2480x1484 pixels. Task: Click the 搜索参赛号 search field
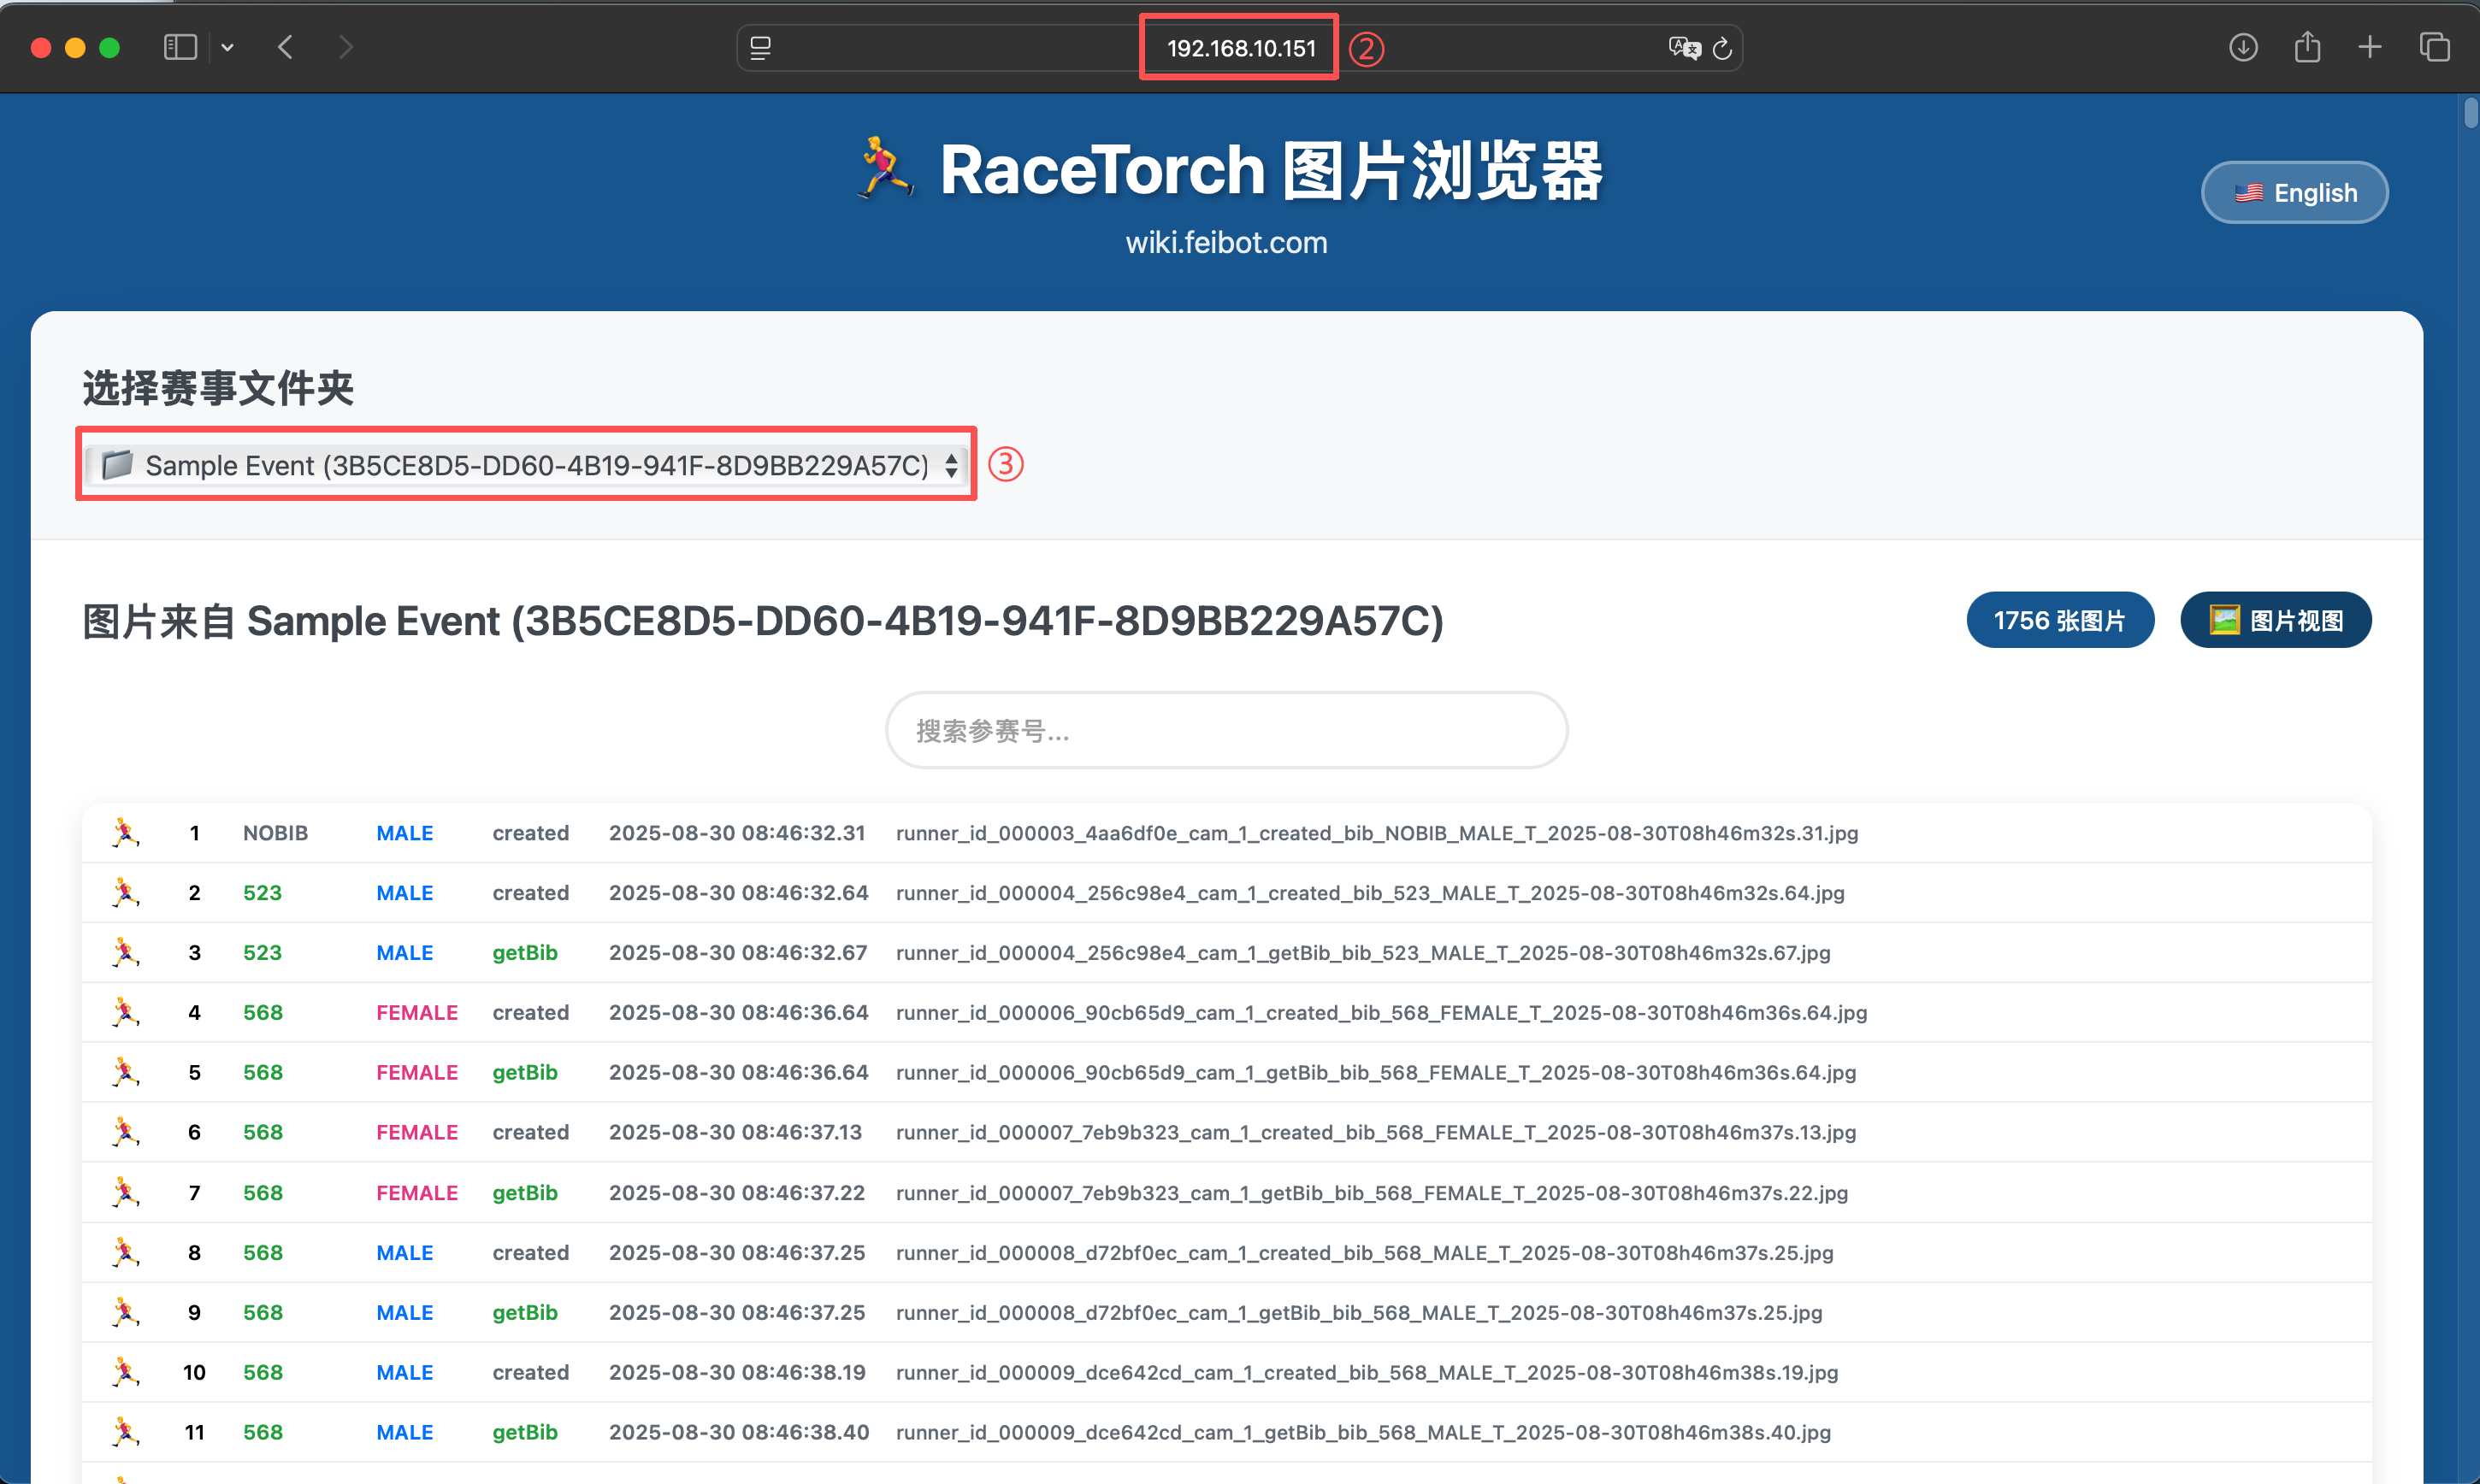1225,731
